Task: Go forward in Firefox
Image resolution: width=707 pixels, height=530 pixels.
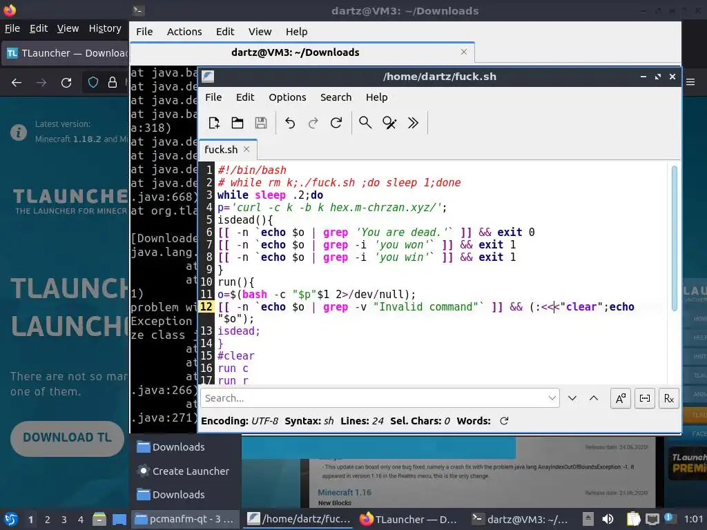Action: pyautogui.click(x=41, y=83)
